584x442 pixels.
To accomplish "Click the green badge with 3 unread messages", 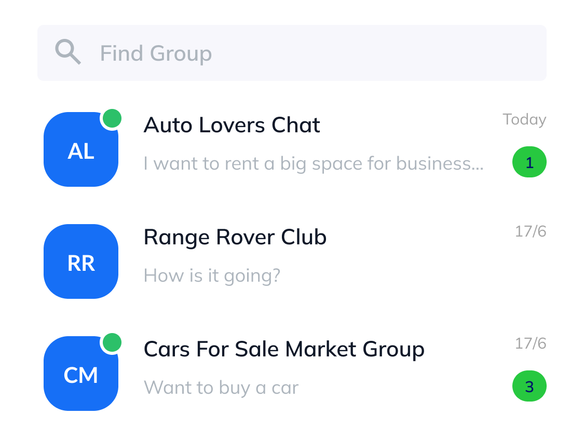I will [x=529, y=386].
